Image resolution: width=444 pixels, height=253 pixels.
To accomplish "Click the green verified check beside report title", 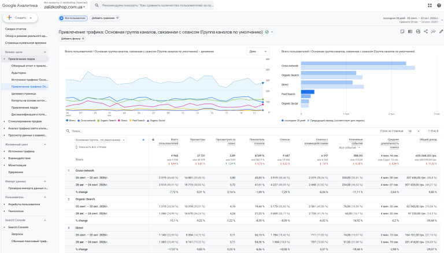I will coord(267,32).
